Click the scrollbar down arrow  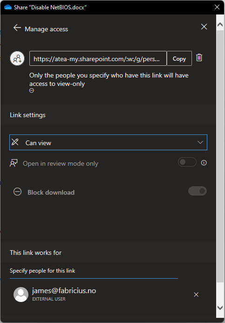tap(220, 308)
